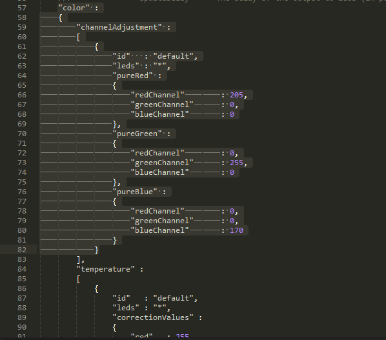Click the "id" key on line 87
The width and height of the screenshot is (386, 340).
(121, 298)
